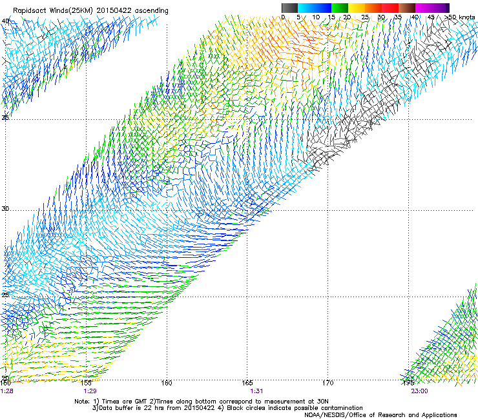This screenshot has width=478, height=419.
Task: Click the note 'Data buffer is 22 hrs'
Action: pos(132,408)
